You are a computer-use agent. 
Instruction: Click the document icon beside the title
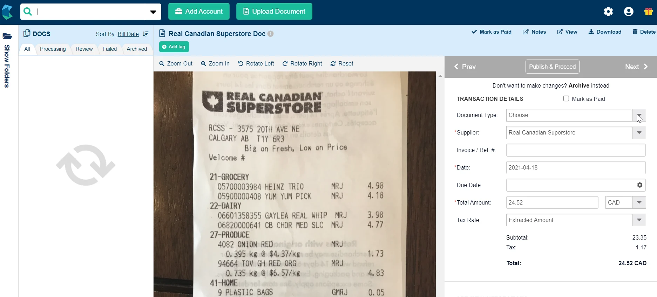(x=162, y=34)
